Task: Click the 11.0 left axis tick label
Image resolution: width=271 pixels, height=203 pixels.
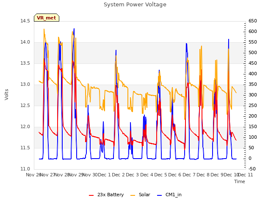Action: 25,169
